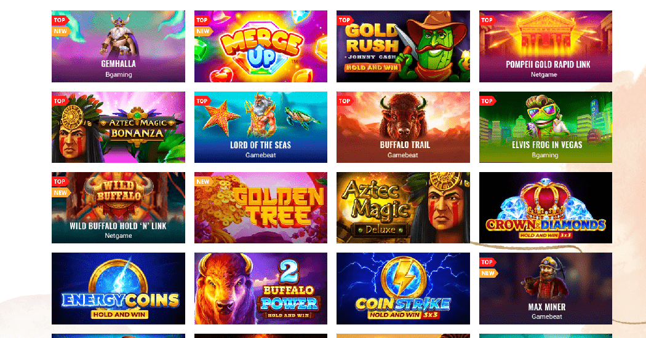Select the Max Miner game tile
The height and width of the screenshot is (338, 646).
[x=546, y=289]
